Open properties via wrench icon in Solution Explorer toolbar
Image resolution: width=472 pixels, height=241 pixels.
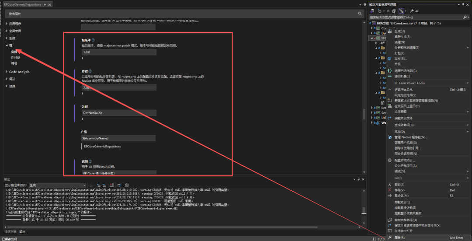point(412,11)
